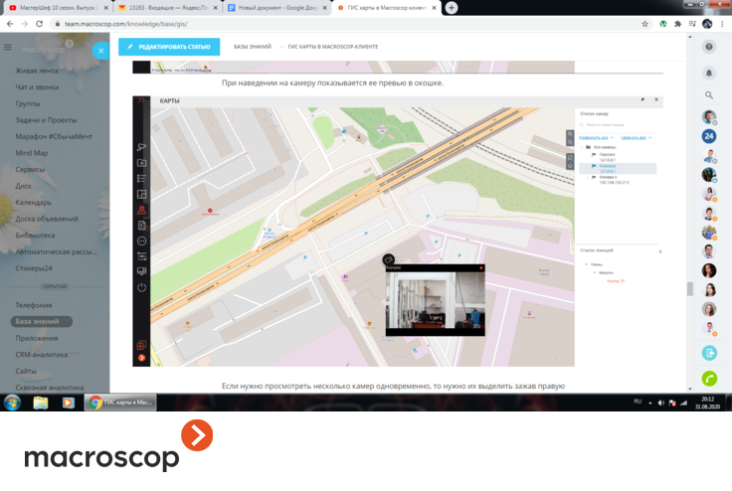Image resolution: width=732 pixels, height=491 pixels.
Task: Switch to the Google Docs browser tab
Action: 276,8
